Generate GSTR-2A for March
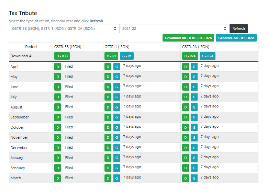 pos(194,178)
